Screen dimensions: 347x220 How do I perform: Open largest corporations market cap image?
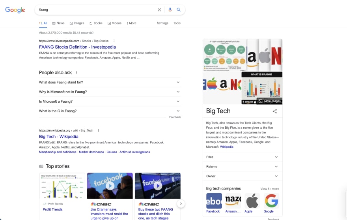tap(224, 55)
